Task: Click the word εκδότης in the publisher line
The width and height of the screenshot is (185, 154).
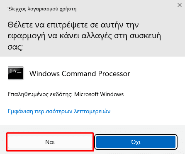Action: tap(61, 94)
